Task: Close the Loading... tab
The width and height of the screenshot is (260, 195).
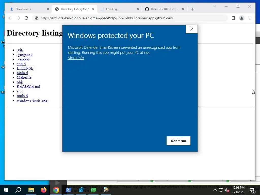Action: click(138, 9)
